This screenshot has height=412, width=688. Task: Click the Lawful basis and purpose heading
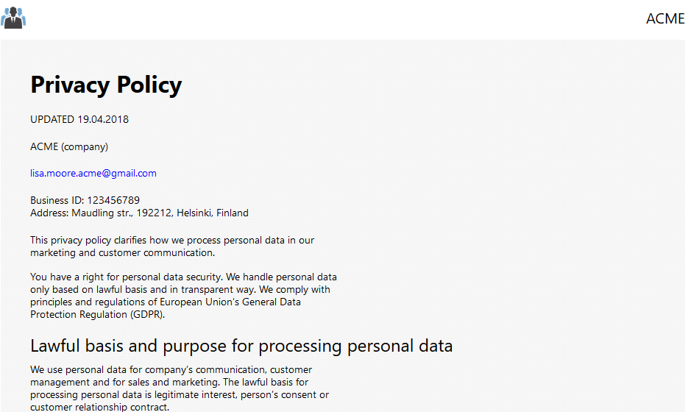[x=241, y=346]
